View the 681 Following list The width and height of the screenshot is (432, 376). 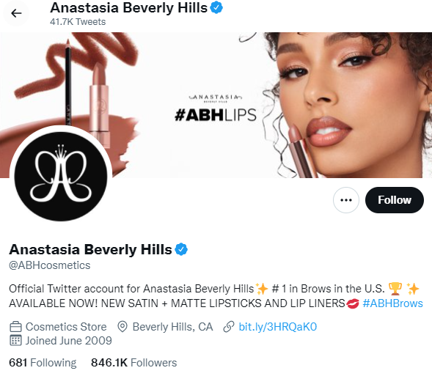pos(43,363)
